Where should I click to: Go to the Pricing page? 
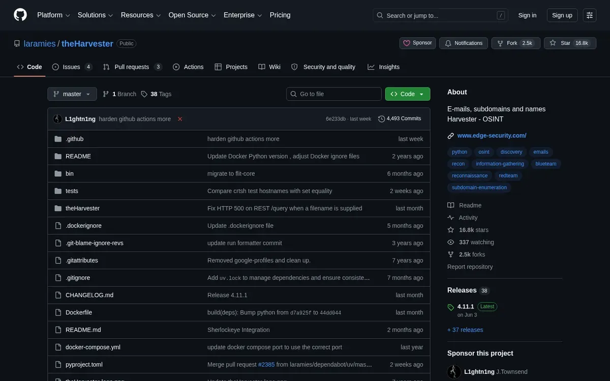coord(280,15)
